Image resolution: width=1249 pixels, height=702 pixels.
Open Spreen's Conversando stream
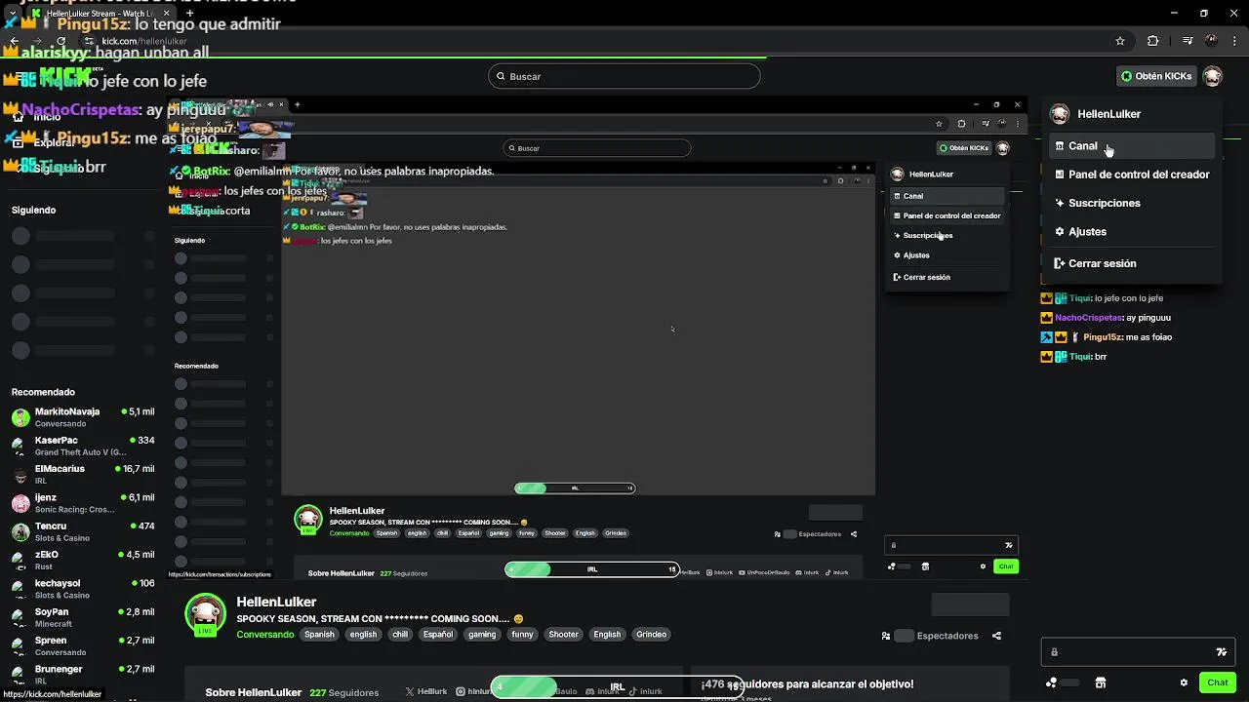82,645
